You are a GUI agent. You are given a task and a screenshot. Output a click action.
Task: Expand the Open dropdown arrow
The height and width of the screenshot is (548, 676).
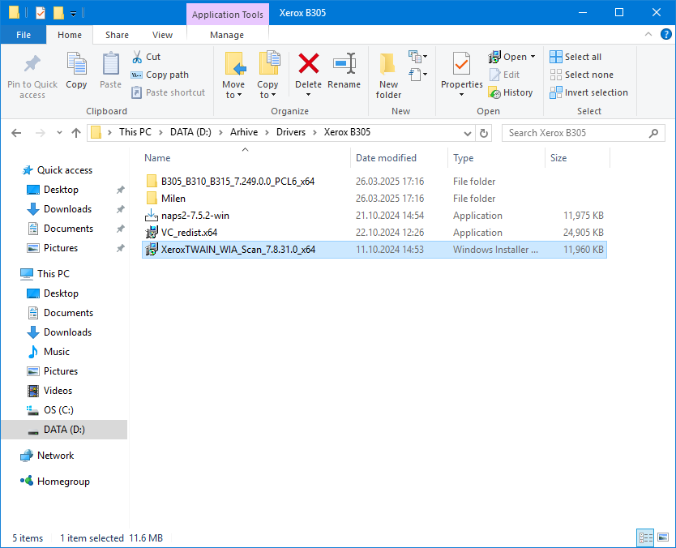(x=533, y=57)
